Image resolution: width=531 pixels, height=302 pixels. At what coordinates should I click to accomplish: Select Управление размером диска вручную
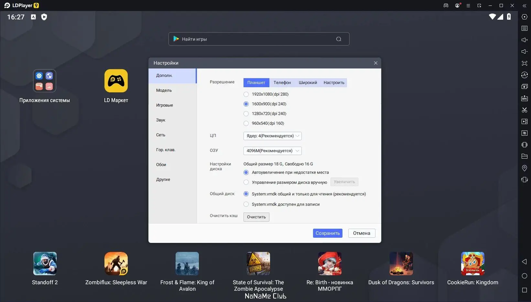(x=246, y=182)
